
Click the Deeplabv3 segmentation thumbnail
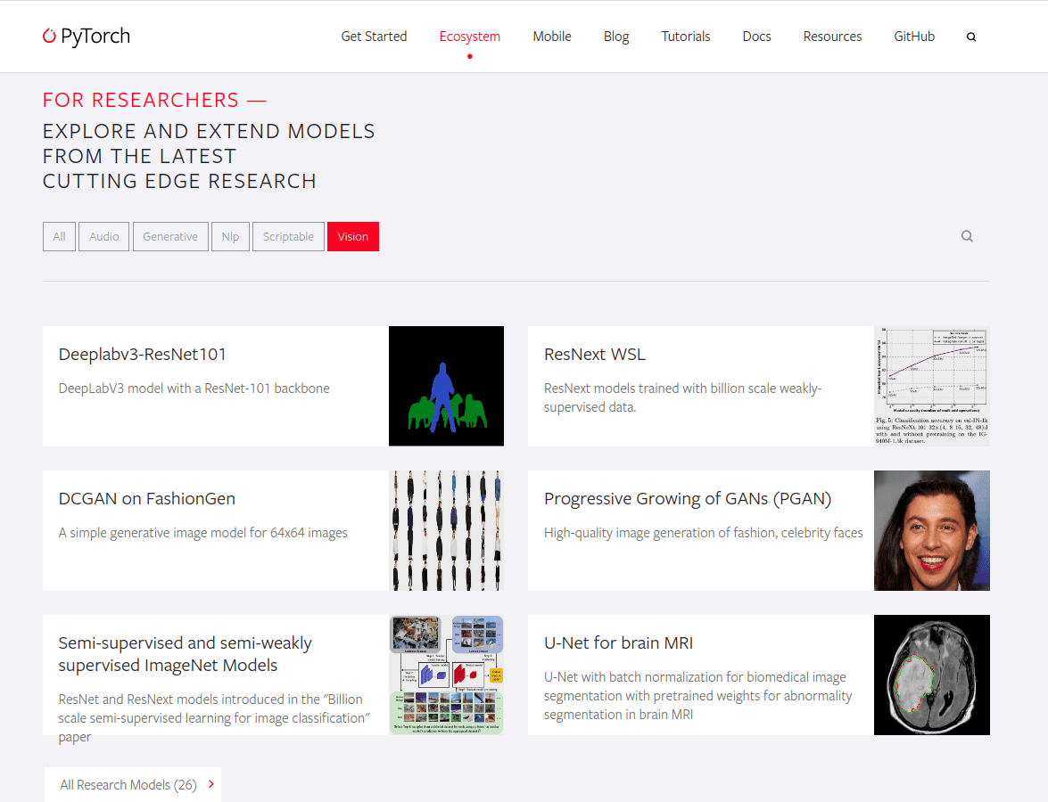[x=447, y=386]
